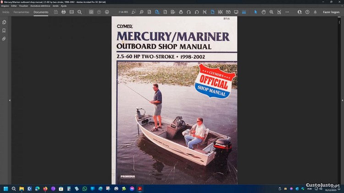Select the Hand pan tool
The width and height of the screenshot is (344, 193).
coord(264,12)
